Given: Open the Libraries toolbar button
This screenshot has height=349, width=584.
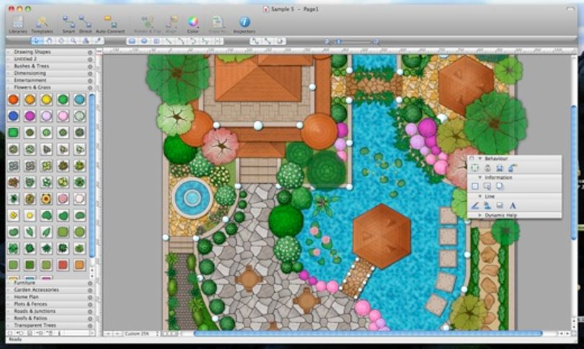Looking at the screenshot, I should coord(17,25).
